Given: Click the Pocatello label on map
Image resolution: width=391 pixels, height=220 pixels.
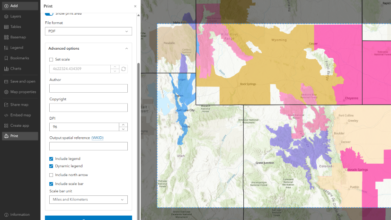Looking at the screenshot, I should click(x=169, y=43).
